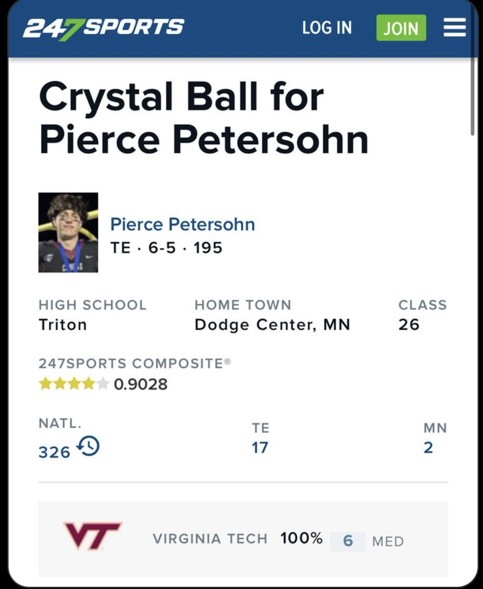The height and width of the screenshot is (589, 483).
Task: Click the Virginia Tech prediction count 6
Action: point(347,540)
